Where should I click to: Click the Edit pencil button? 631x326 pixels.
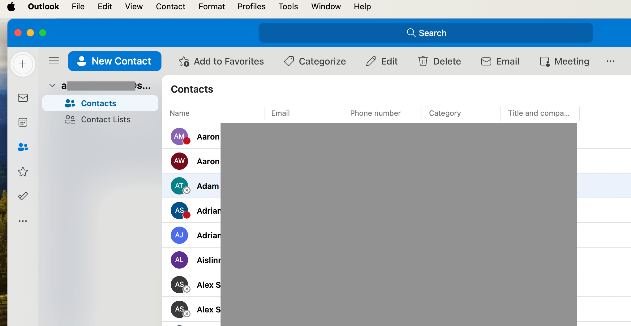tap(382, 61)
